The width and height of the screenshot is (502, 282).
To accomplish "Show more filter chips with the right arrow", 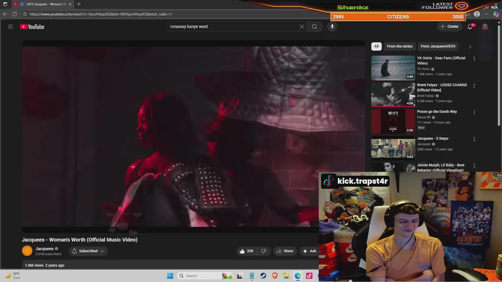I will (x=470, y=47).
